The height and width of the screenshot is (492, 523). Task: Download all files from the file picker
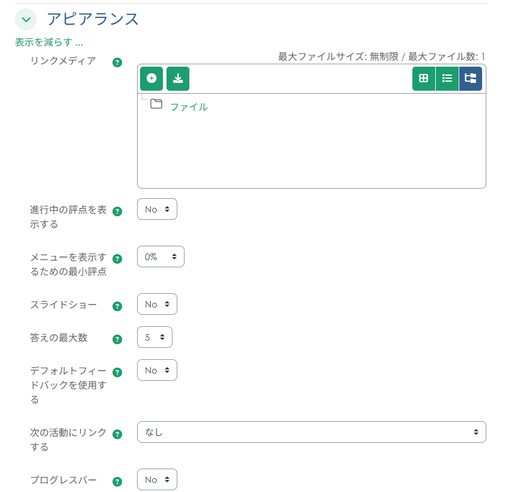point(178,78)
